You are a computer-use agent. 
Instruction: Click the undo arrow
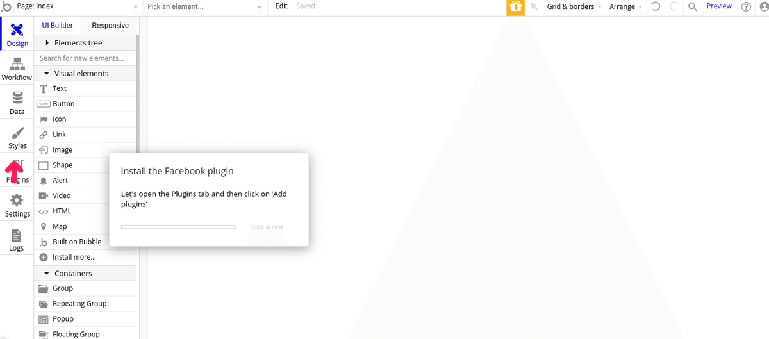(656, 6)
